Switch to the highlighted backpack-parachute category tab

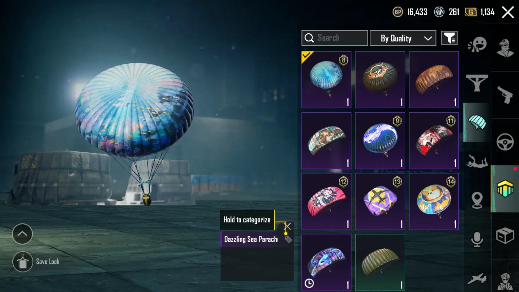[x=505, y=189]
